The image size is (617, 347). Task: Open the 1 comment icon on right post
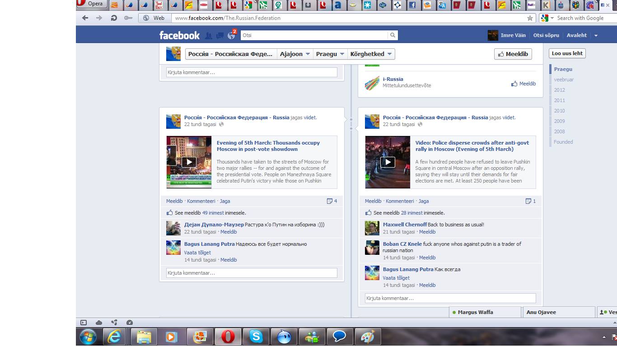(531, 201)
